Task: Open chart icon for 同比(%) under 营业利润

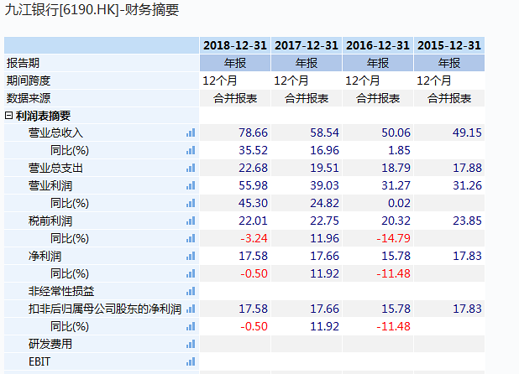Action: pyautogui.click(x=191, y=203)
